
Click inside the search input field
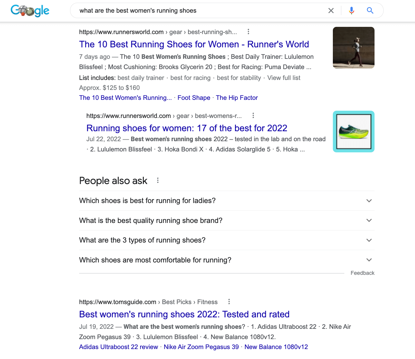(196, 11)
